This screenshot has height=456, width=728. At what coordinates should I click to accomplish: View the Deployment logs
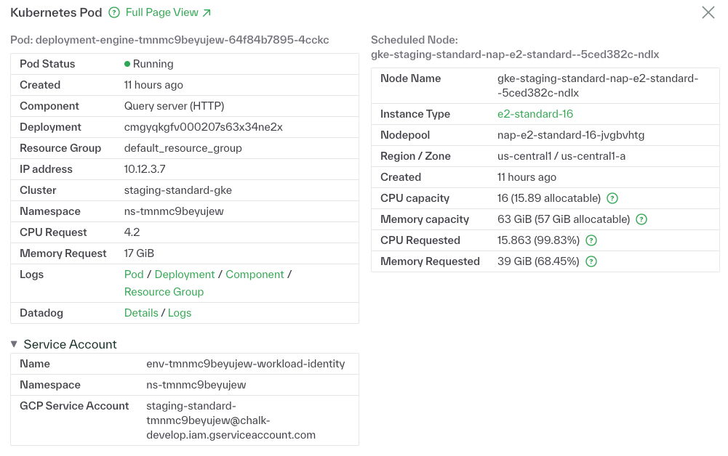184,274
